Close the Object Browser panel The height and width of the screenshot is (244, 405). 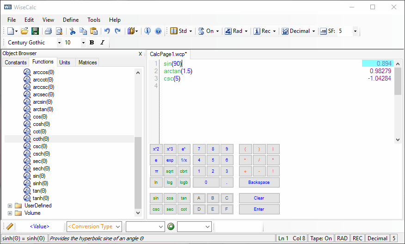140,54
